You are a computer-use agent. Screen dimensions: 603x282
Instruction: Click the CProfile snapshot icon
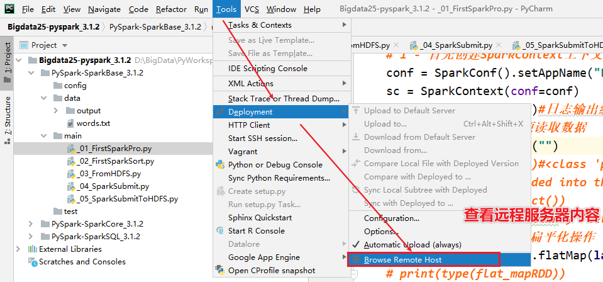coord(220,269)
